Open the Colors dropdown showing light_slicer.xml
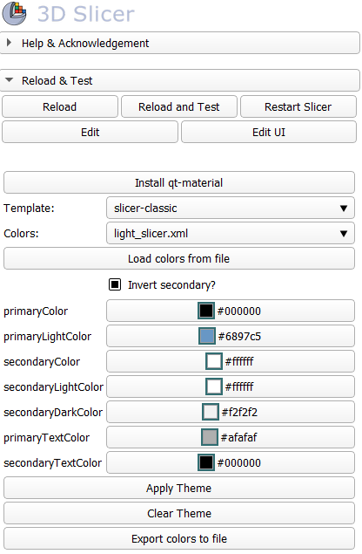362x554 pixels. click(x=231, y=234)
